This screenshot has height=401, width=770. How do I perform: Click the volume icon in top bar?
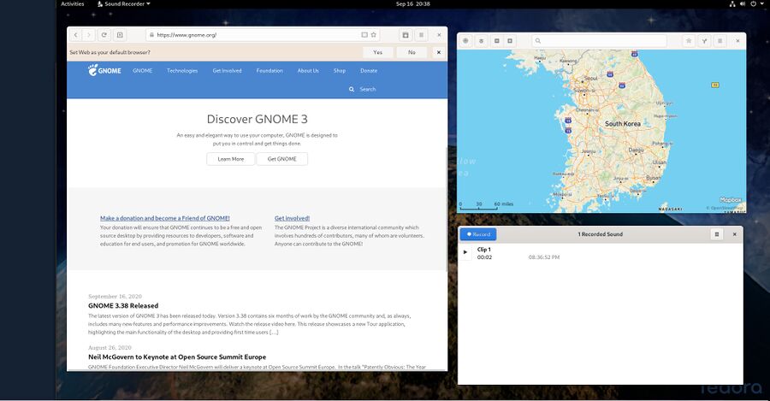pos(743,4)
